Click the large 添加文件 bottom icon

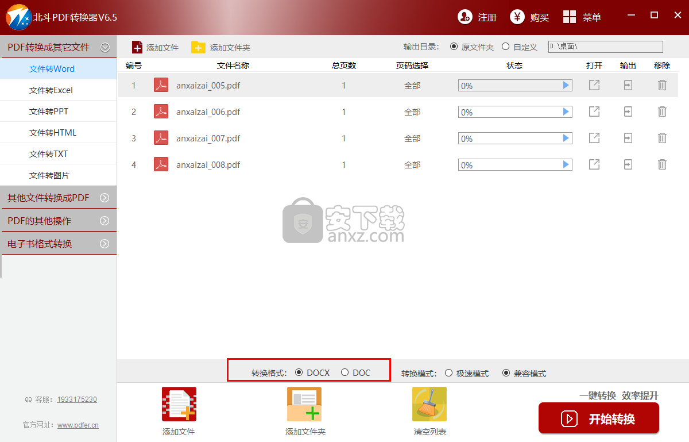[179, 404]
